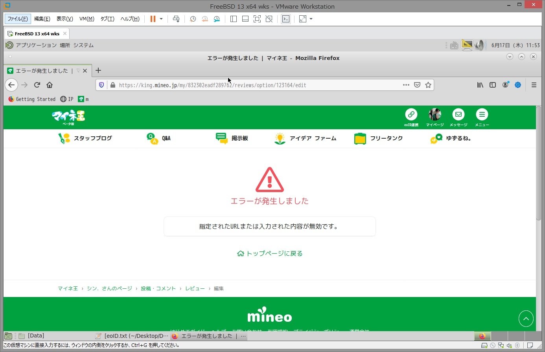545x352 pixels.
Task: Pause the virtual machine
Action: click(153, 19)
